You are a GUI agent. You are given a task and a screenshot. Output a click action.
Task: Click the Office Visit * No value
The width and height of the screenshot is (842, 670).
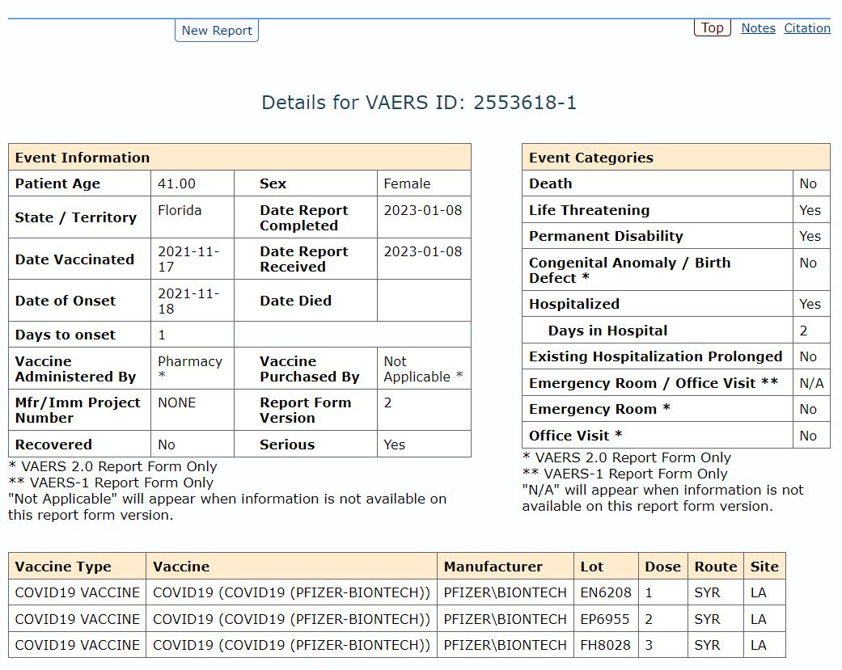tap(808, 436)
